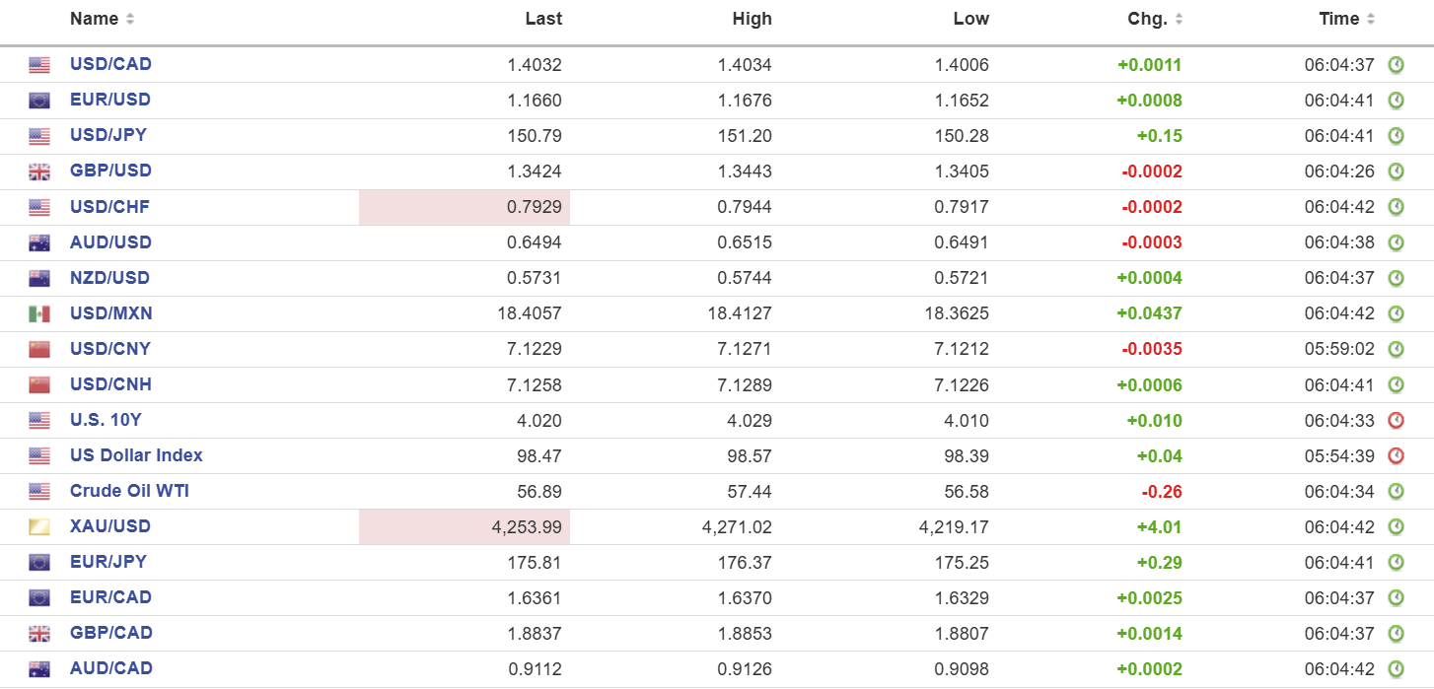Click the gold bar icon beside XAU/USD
Viewport: 1434px width, 689px height.
point(39,526)
